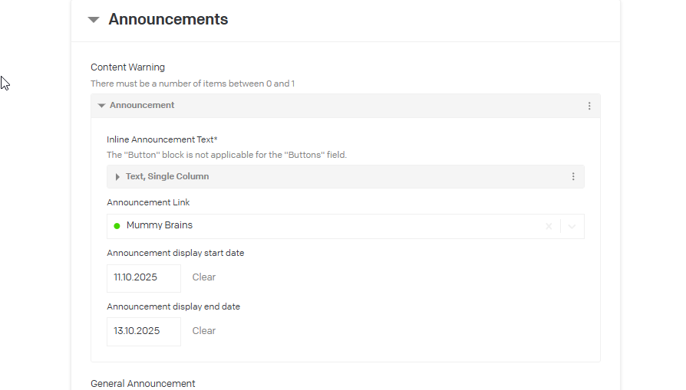Click the General Announcement label

coord(143,383)
